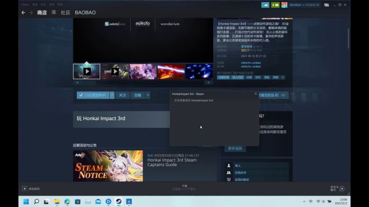Open Windows taskbar search
Image resolution: width=369 pixels, height=207 pixels.
coord(36,201)
